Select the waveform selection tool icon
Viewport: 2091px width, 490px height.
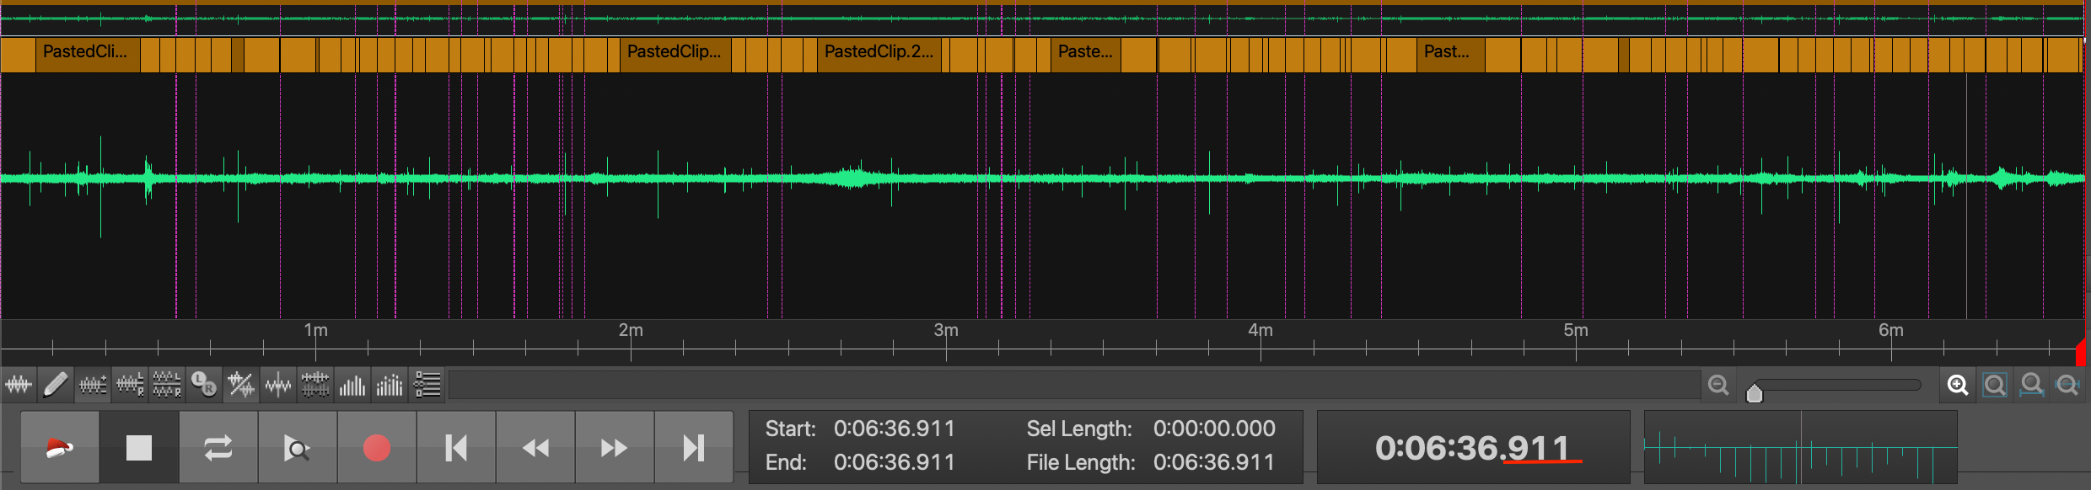point(19,386)
